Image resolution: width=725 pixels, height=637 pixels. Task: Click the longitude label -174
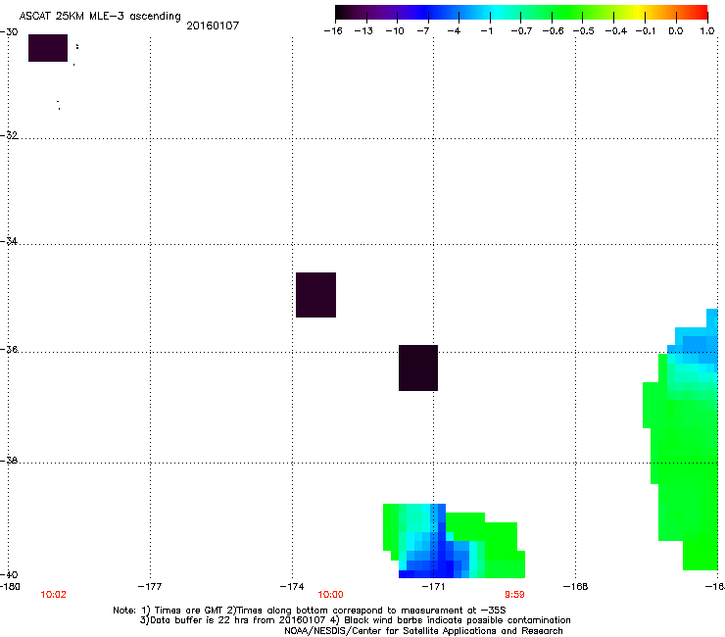point(292,587)
